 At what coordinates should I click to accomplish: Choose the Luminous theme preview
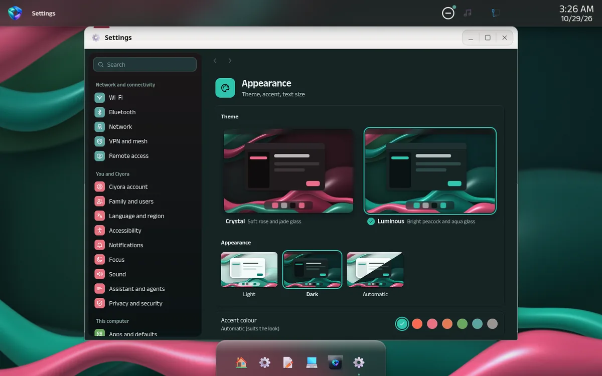pyautogui.click(x=430, y=171)
